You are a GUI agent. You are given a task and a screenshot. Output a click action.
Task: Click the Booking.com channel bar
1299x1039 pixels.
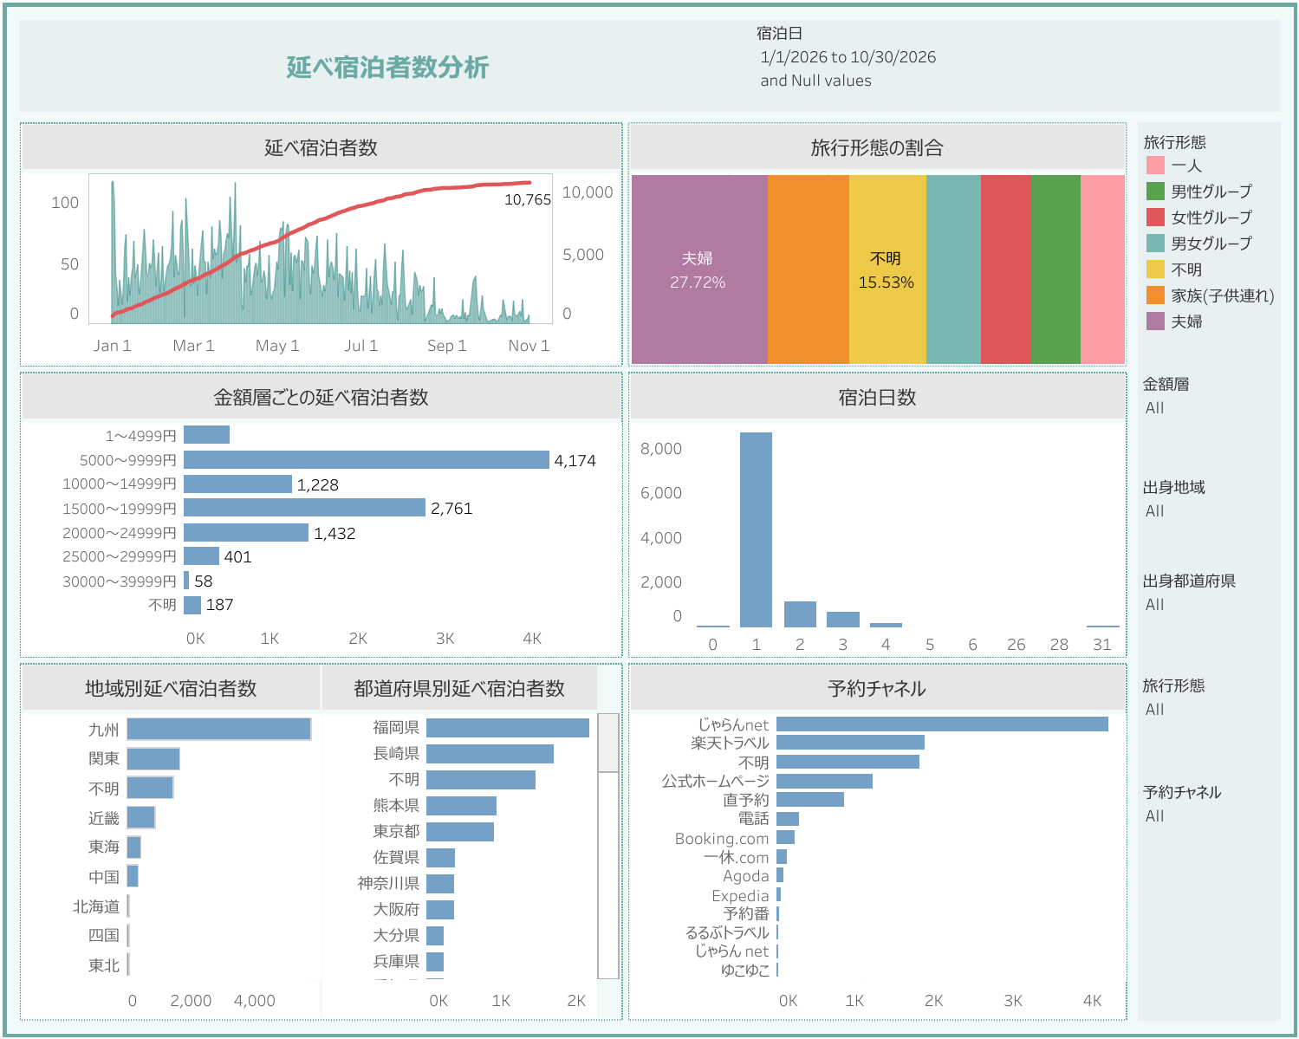tap(785, 838)
